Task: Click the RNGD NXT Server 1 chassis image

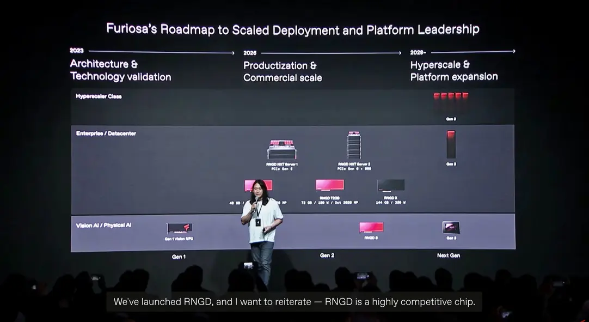Action: [x=282, y=150]
